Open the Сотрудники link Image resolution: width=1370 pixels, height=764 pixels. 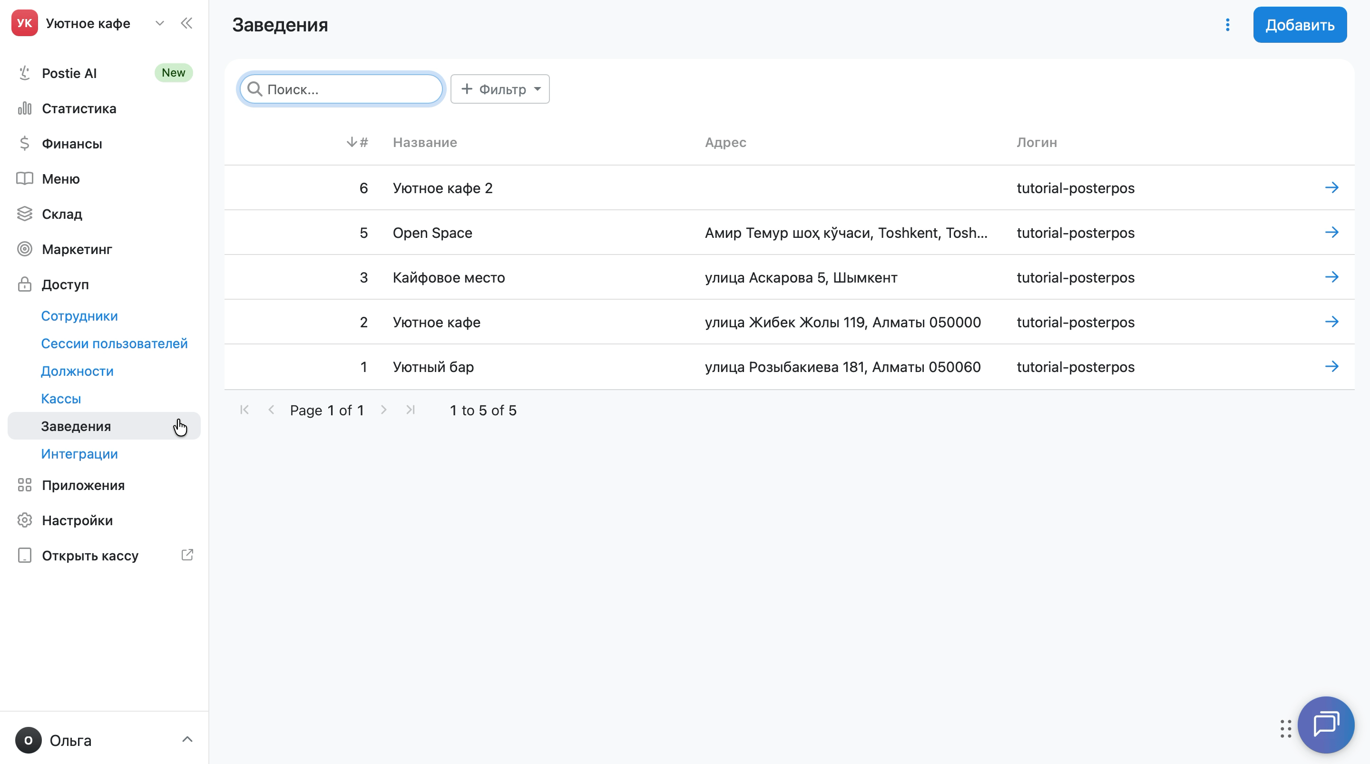point(79,316)
